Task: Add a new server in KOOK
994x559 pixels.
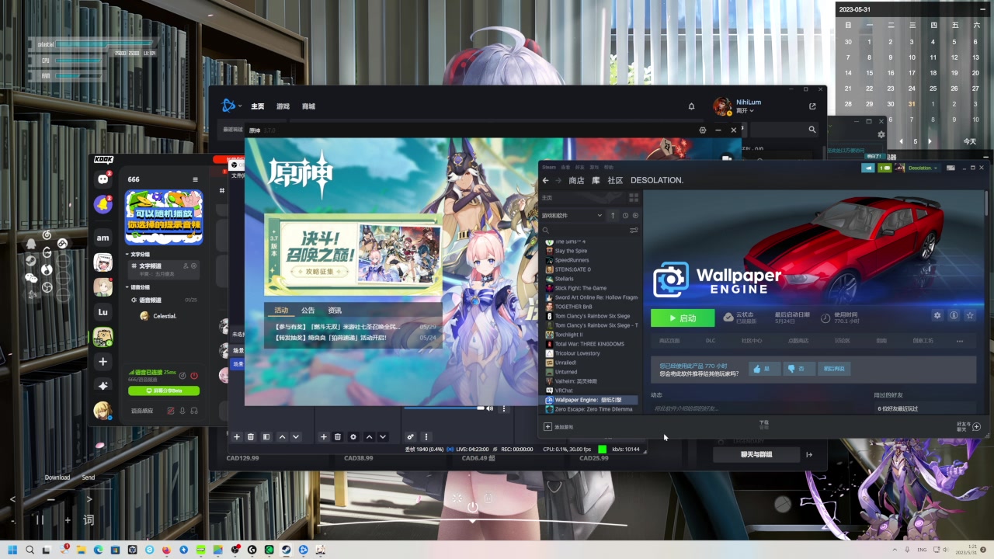Action: (103, 362)
